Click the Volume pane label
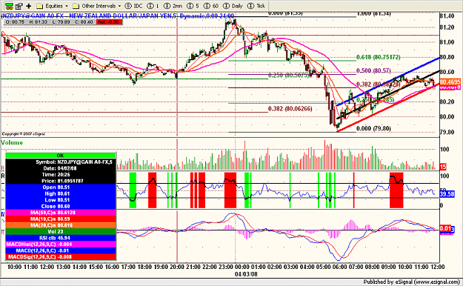 (12, 143)
